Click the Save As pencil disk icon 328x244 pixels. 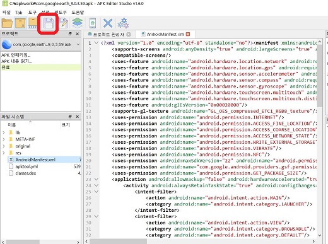[x=63, y=23]
